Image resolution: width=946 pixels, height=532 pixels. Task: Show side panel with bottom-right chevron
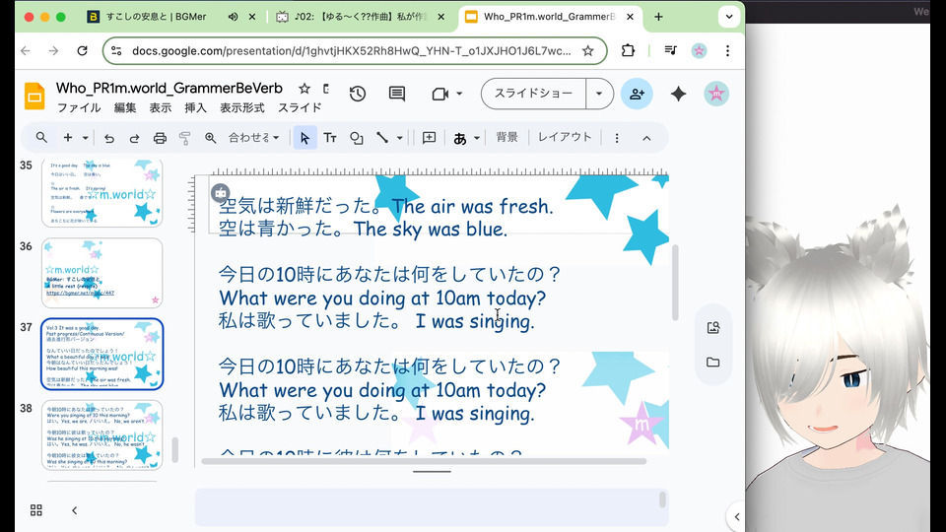[737, 517]
